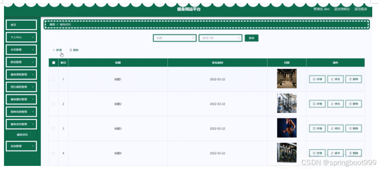This screenshot has width=378, height=169.
Task: Collapse the 健身资讯管理 sidebar menu
Action: [x=21, y=124]
